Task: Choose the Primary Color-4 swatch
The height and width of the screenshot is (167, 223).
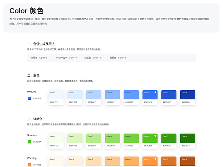Action: [112, 98]
